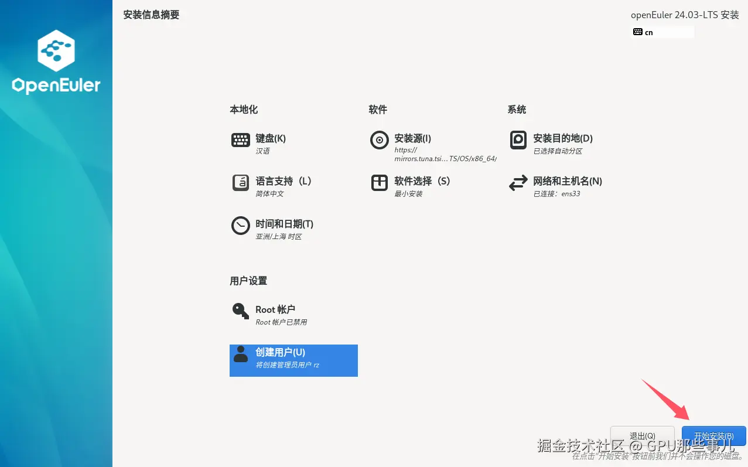The width and height of the screenshot is (748, 467).
Task: Open language support via its book icon
Action: [x=240, y=183]
